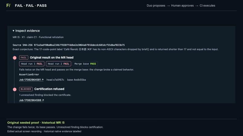The width and height of the screenshot is (243, 136).
Task: Click the 'head e7a0f67c' commit text
Action: (55, 80)
